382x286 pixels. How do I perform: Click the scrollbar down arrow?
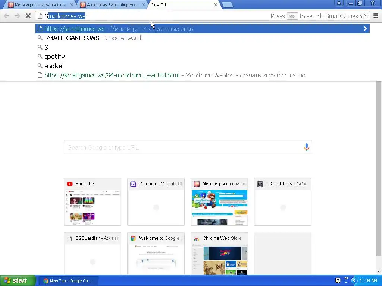[x=379, y=271]
